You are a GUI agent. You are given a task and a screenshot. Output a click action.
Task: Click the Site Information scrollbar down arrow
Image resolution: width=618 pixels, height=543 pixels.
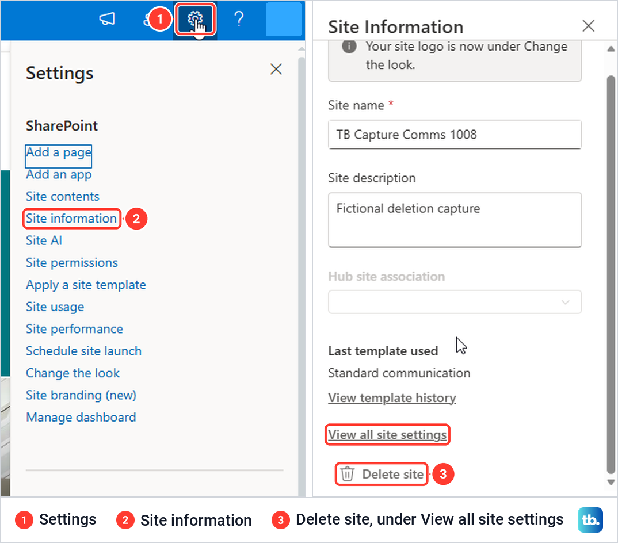[611, 482]
